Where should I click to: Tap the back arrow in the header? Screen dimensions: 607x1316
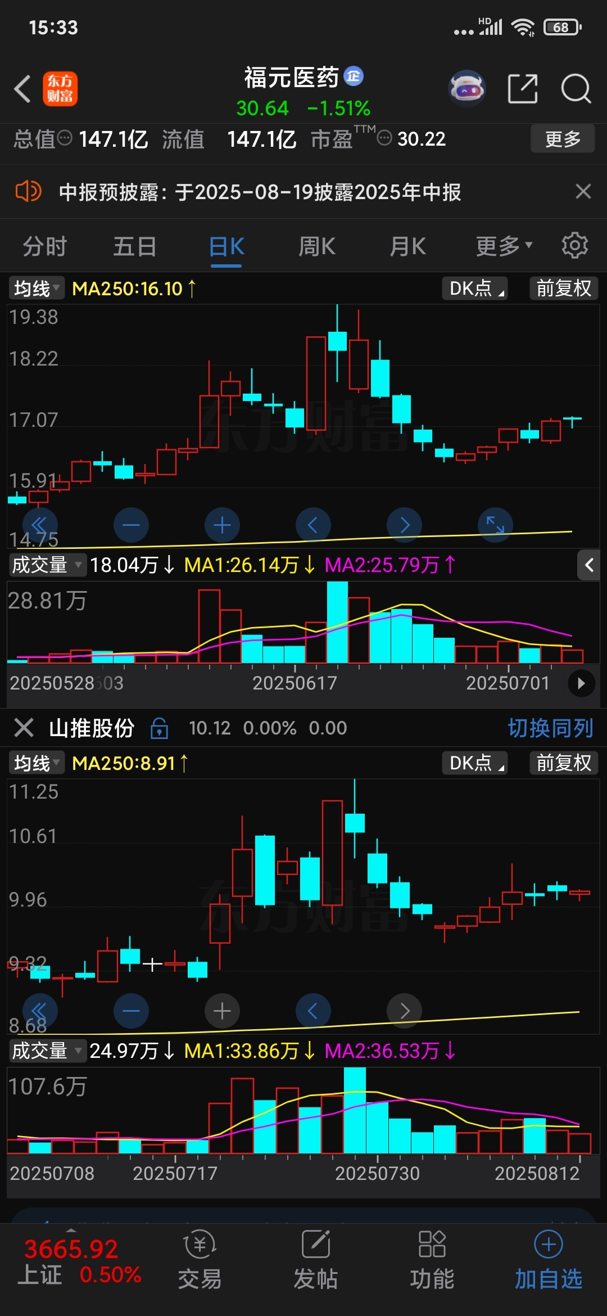[22, 89]
